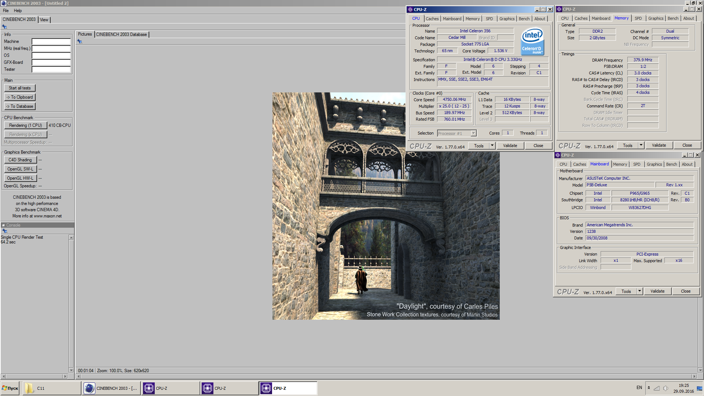Screen dimensions: 704x396
Task: Click the rendered Daylight image
Action: 386,206
